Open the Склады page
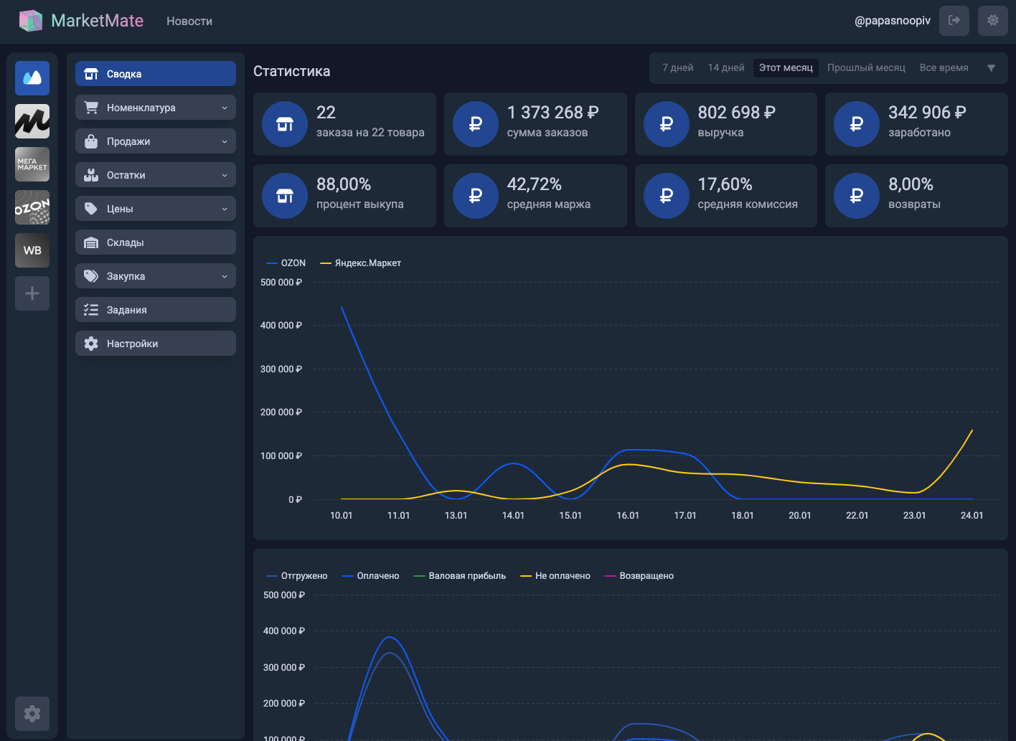 [156, 242]
